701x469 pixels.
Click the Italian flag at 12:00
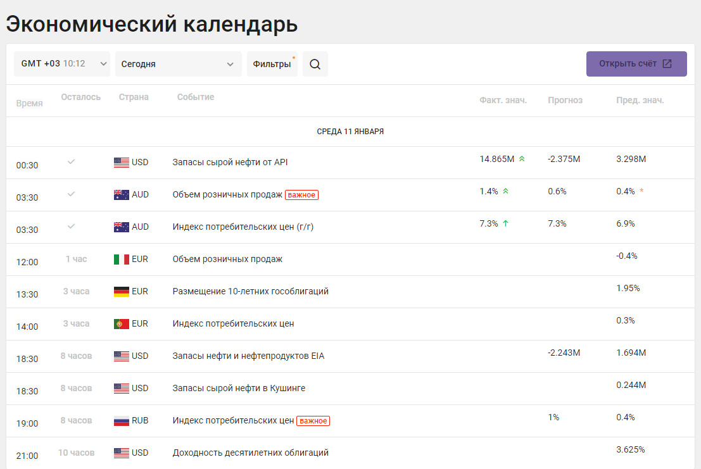(x=122, y=260)
